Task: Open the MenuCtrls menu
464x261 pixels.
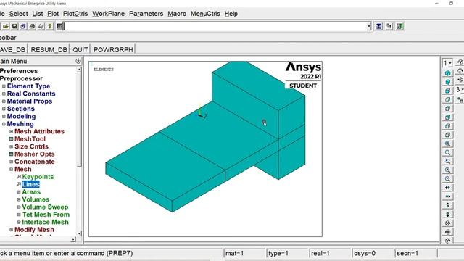Action: 205,14
